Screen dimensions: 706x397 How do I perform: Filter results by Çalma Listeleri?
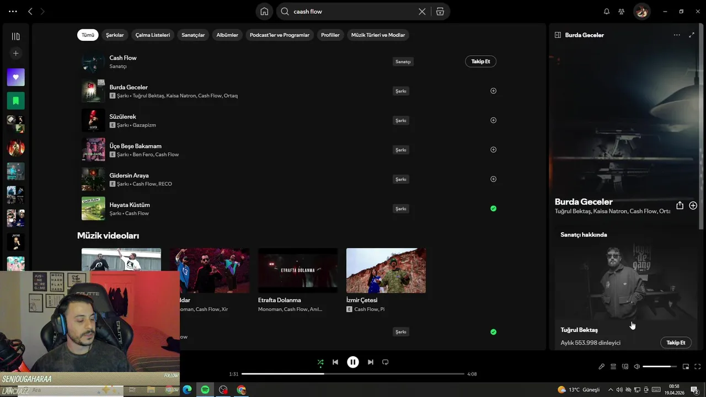coord(153,35)
